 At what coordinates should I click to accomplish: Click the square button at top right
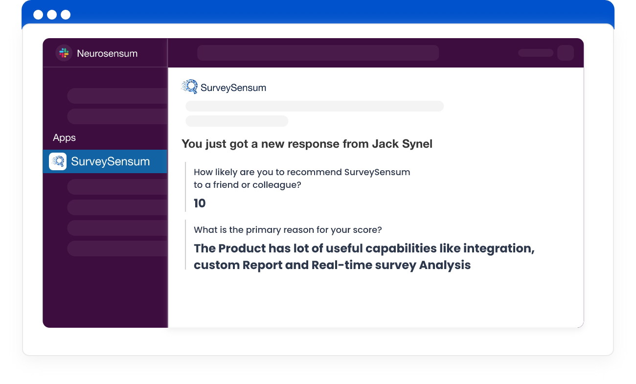pos(566,53)
